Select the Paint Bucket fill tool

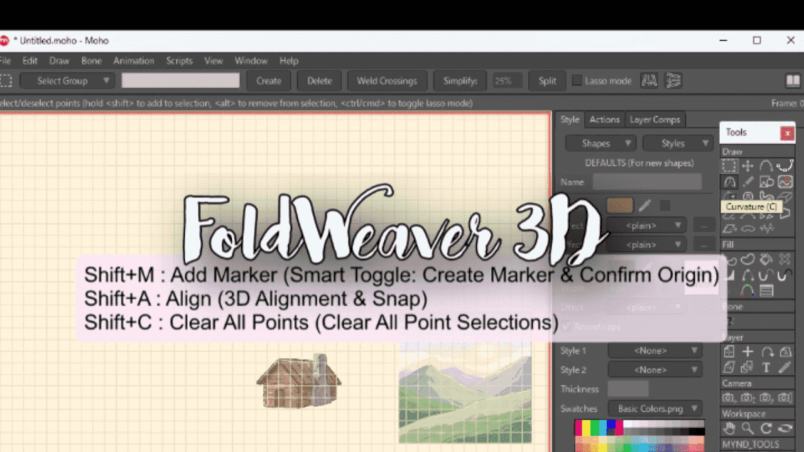[x=766, y=259]
